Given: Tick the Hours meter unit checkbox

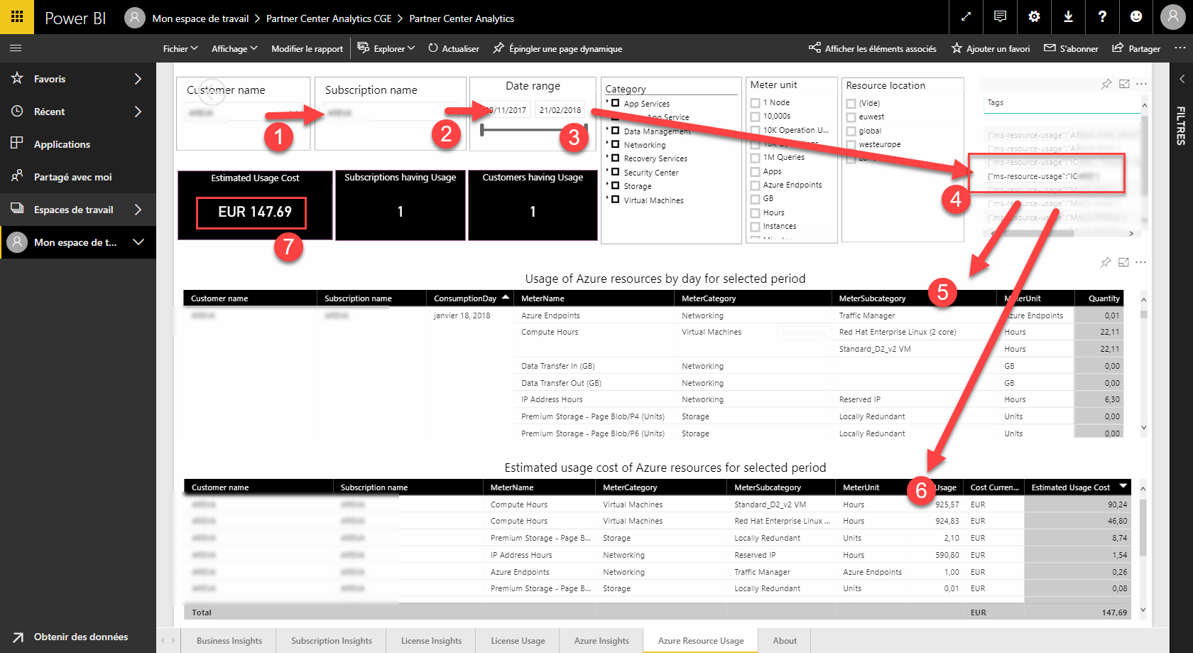Looking at the screenshot, I should click(x=755, y=212).
